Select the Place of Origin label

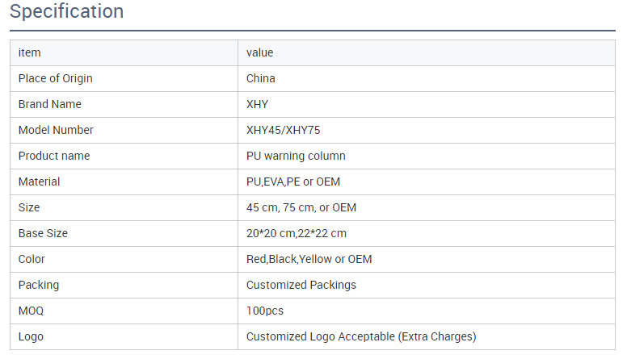click(56, 78)
